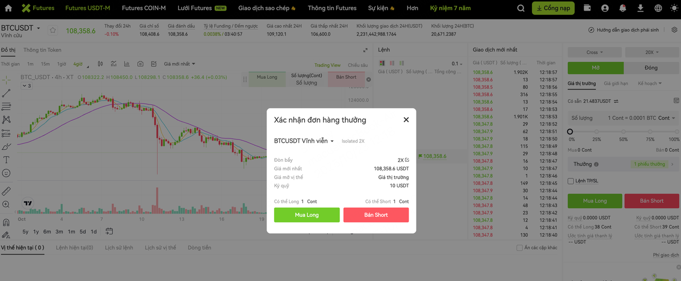Screen dimensions: 681x281
Task: Select the text annotation tool
Action: pos(6,160)
